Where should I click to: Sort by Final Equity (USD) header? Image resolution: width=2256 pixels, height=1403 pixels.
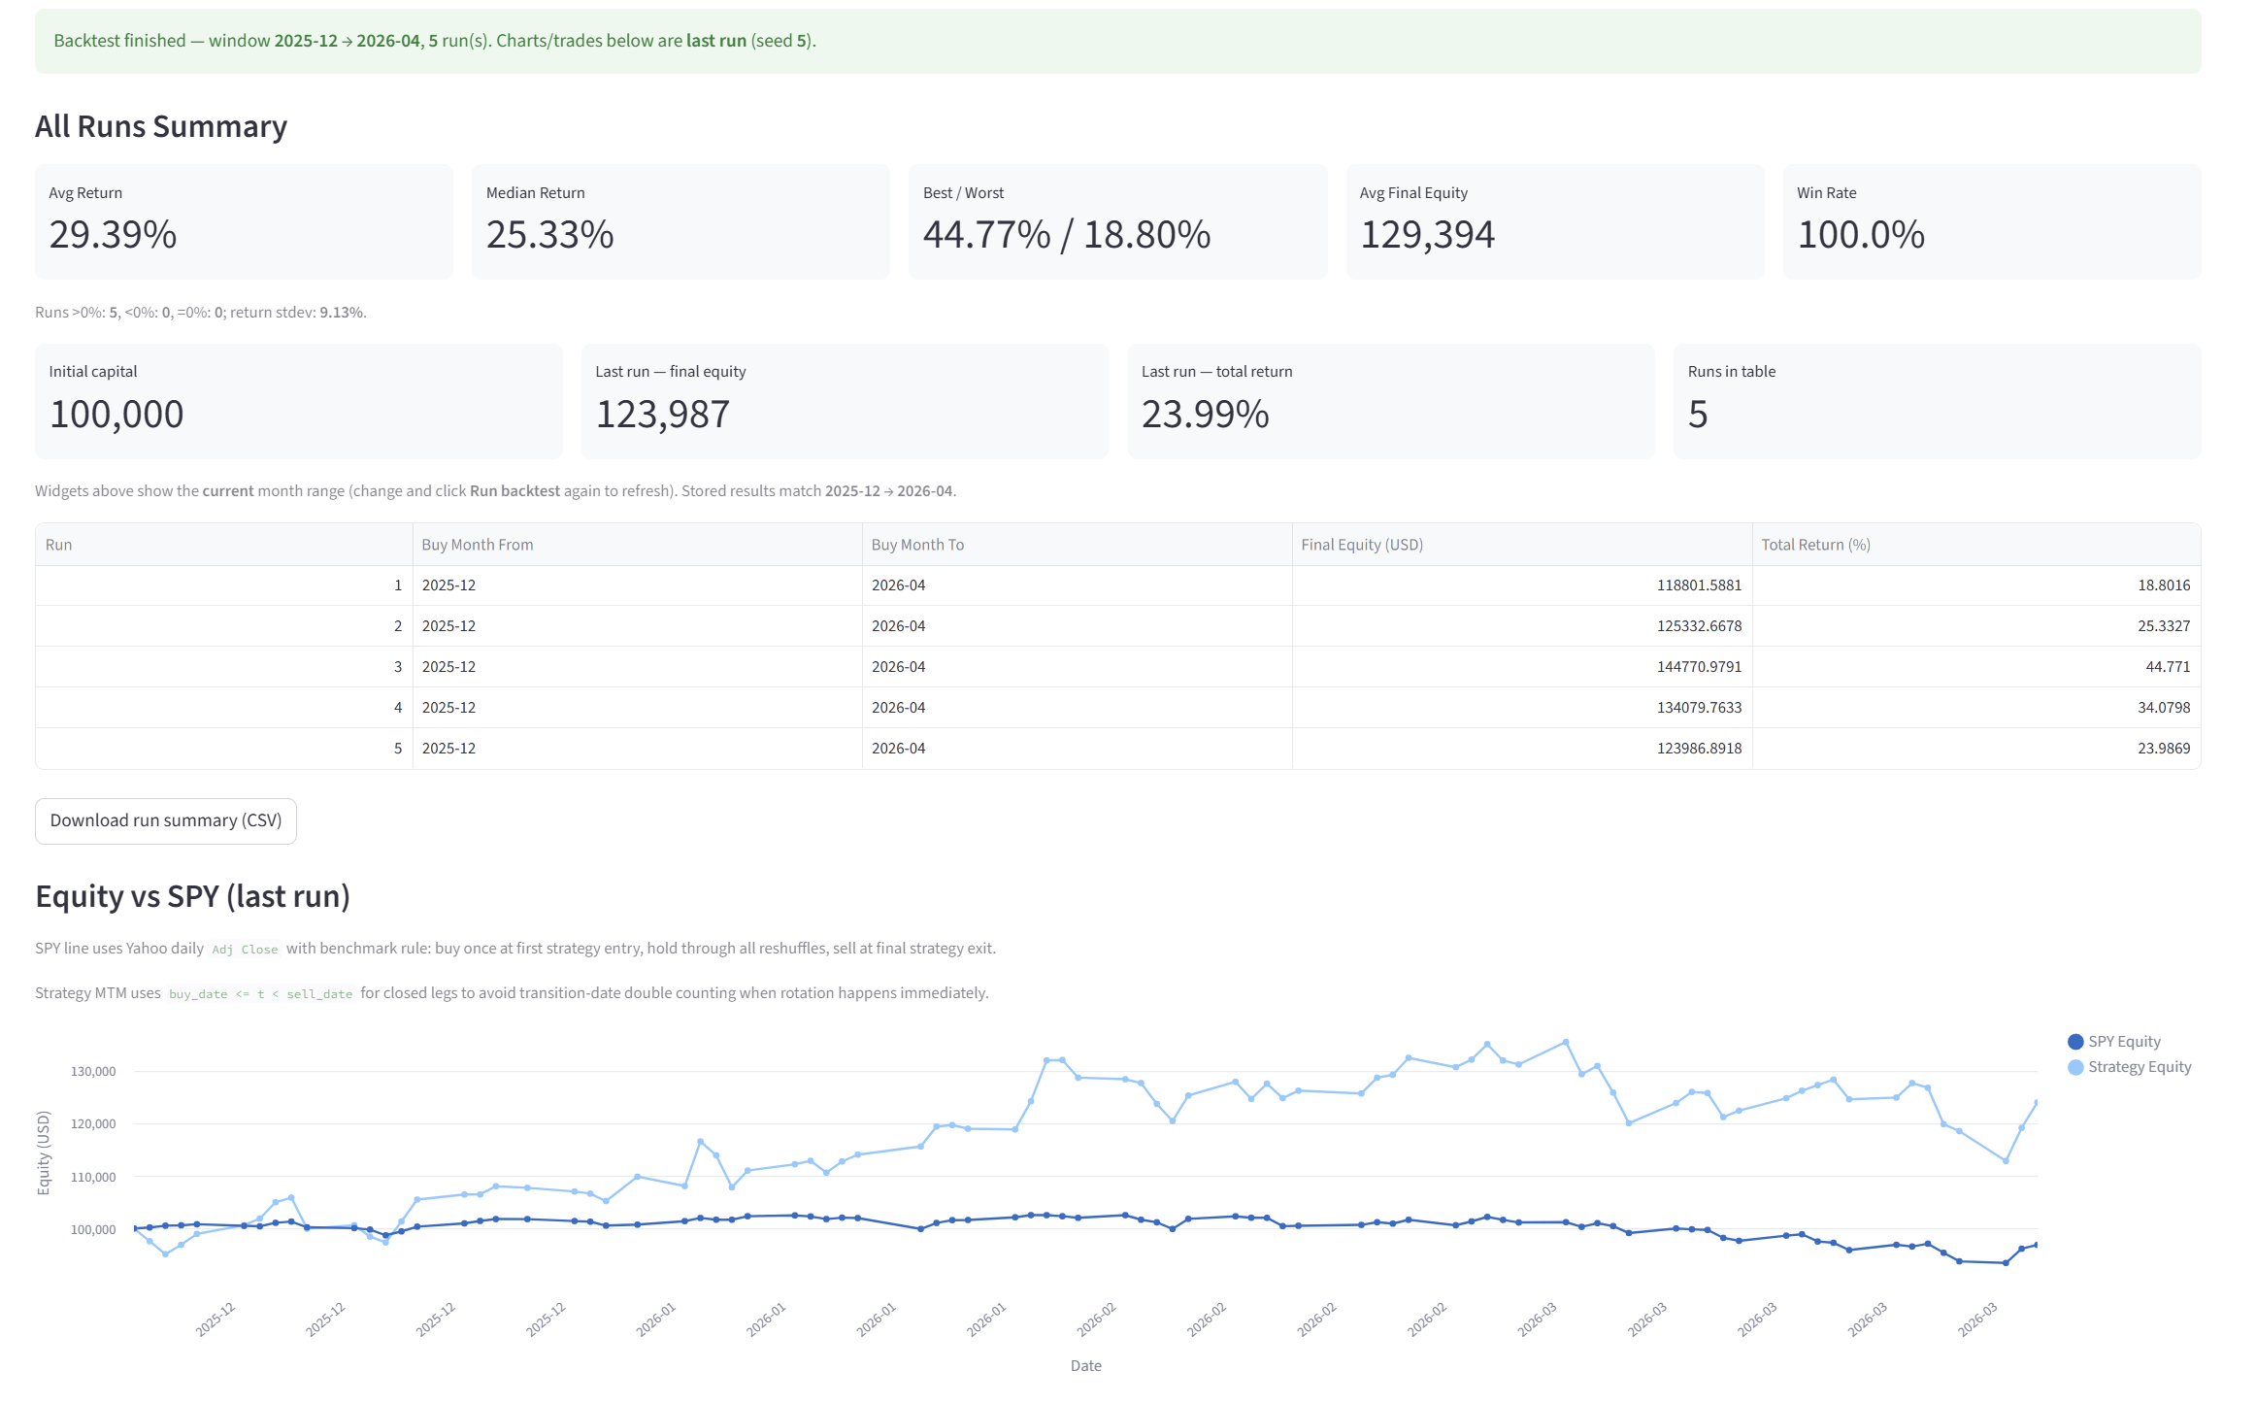pos(1362,545)
